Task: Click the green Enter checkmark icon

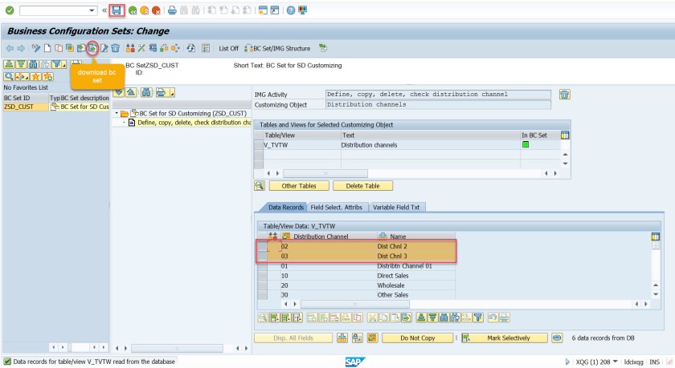Action: pos(9,10)
